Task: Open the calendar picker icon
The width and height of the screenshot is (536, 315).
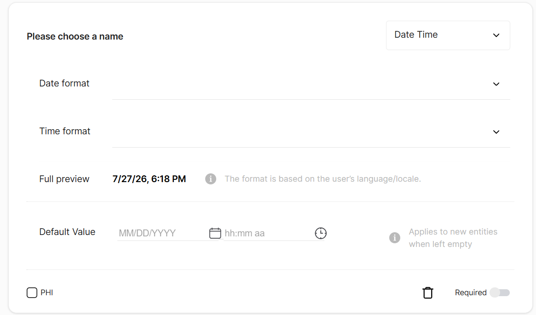Action: coord(215,233)
